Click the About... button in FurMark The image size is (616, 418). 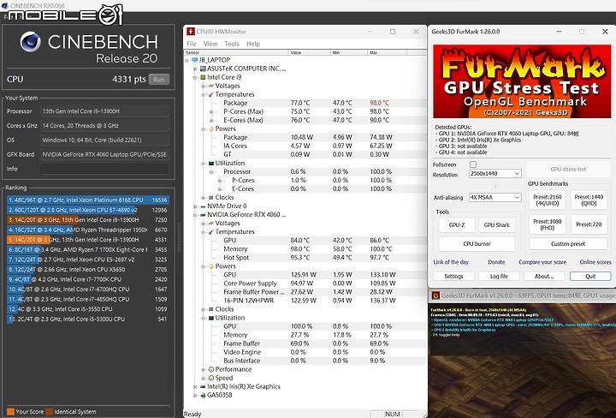pos(544,277)
